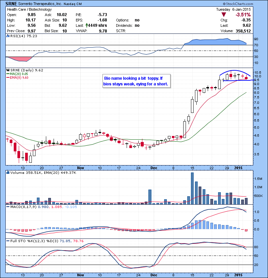Click the blue MACD legend line marker
268x278 pixels.
[x=8, y=207]
